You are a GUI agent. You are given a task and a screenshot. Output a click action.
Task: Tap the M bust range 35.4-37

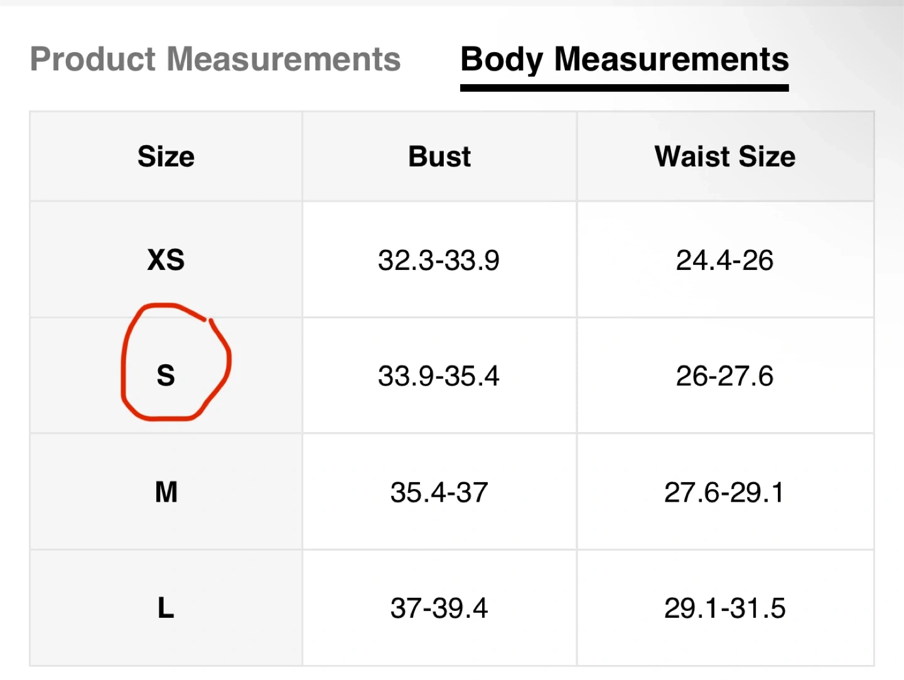coord(438,492)
